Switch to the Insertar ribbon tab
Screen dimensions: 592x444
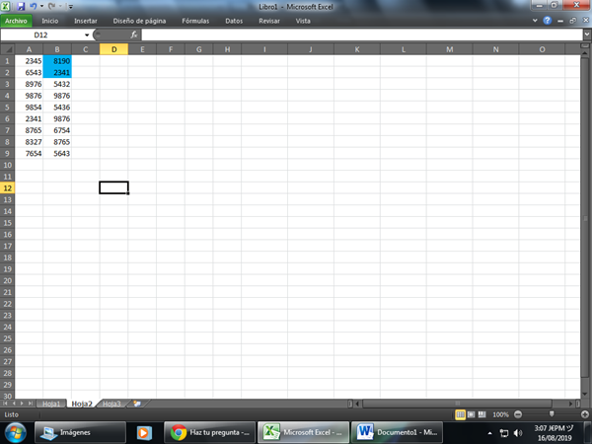[x=86, y=21]
